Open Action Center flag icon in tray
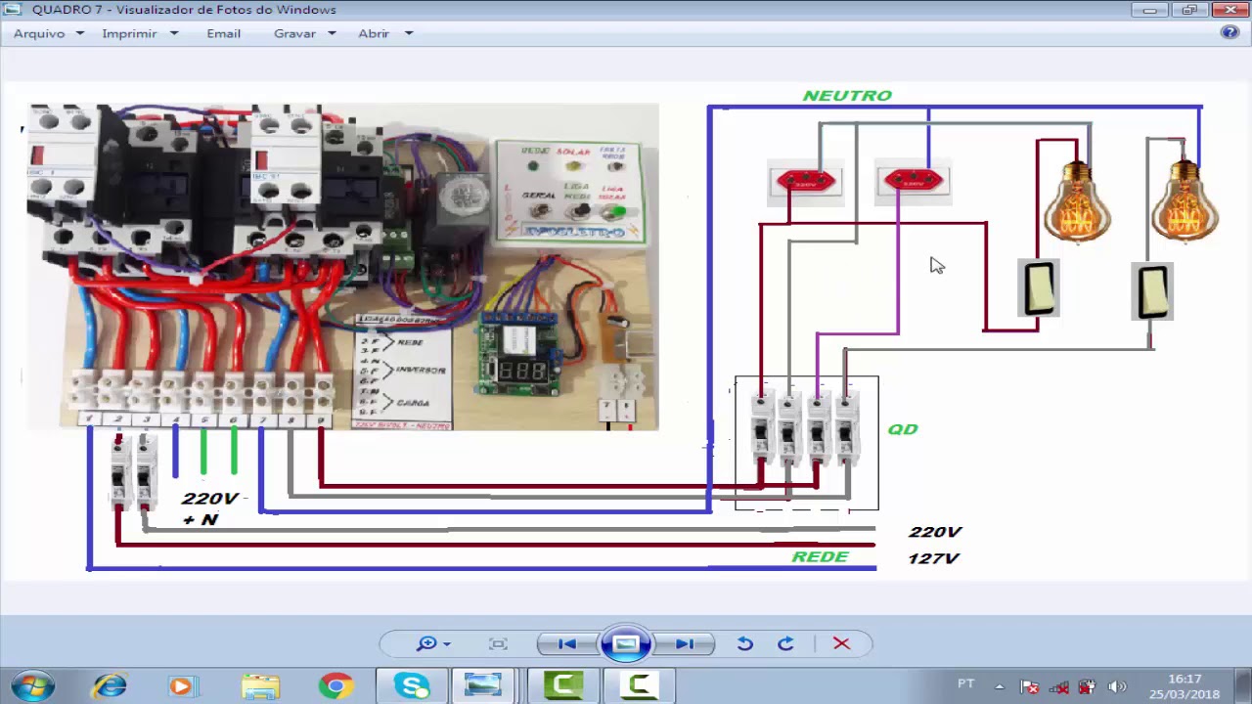1252x704 pixels. tap(1029, 686)
